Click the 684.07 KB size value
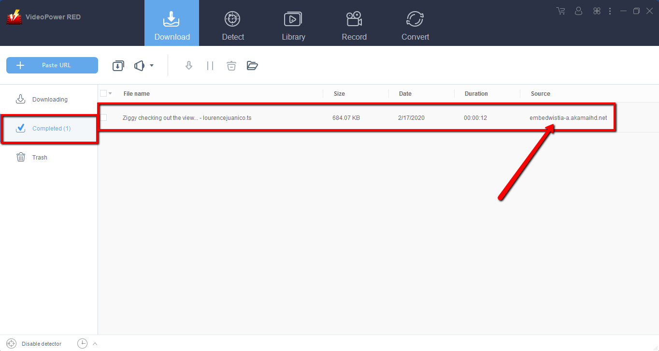This screenshot has width=659, height=351. (346, 118)
